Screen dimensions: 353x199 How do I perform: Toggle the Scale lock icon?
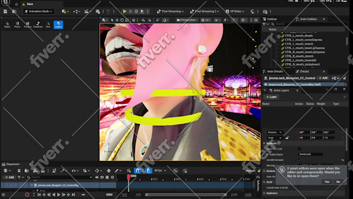(x=287, y=138)
